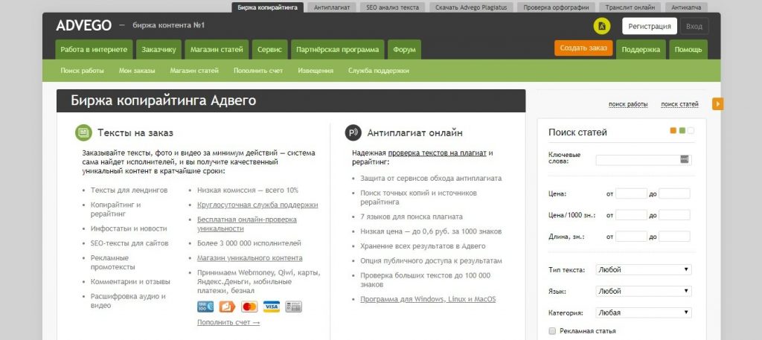Click the gray bank transfer payment icon

293,307
